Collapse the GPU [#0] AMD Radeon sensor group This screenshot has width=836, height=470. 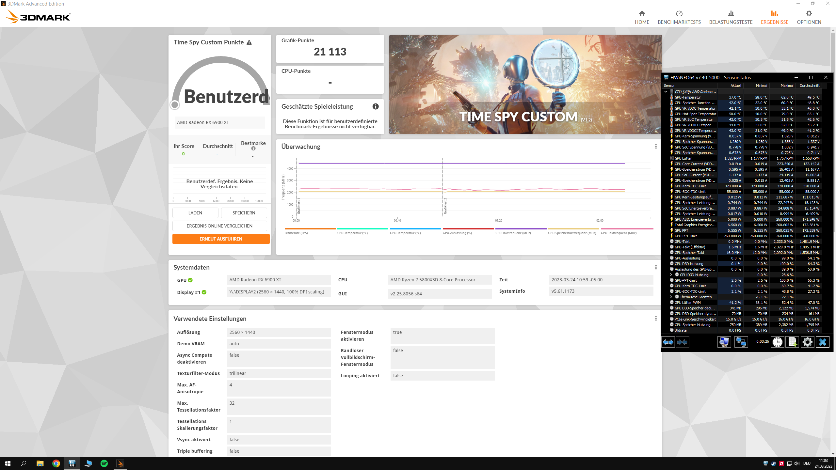tap(666, 92)
